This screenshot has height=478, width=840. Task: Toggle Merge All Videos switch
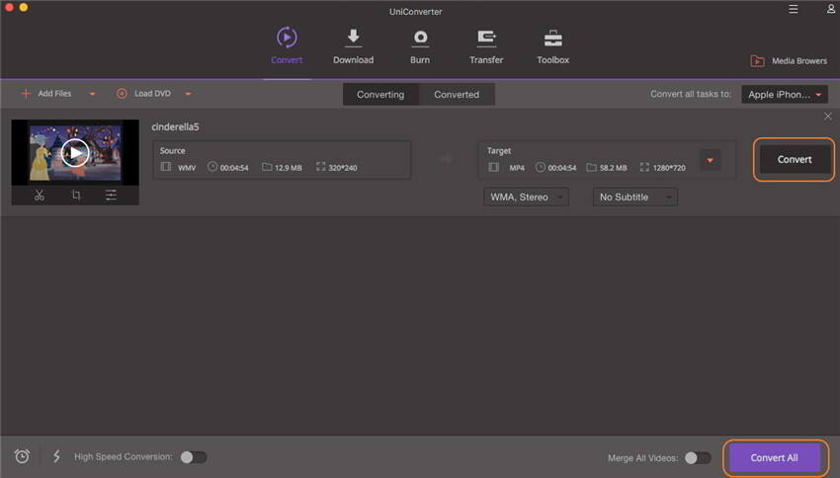698,457
